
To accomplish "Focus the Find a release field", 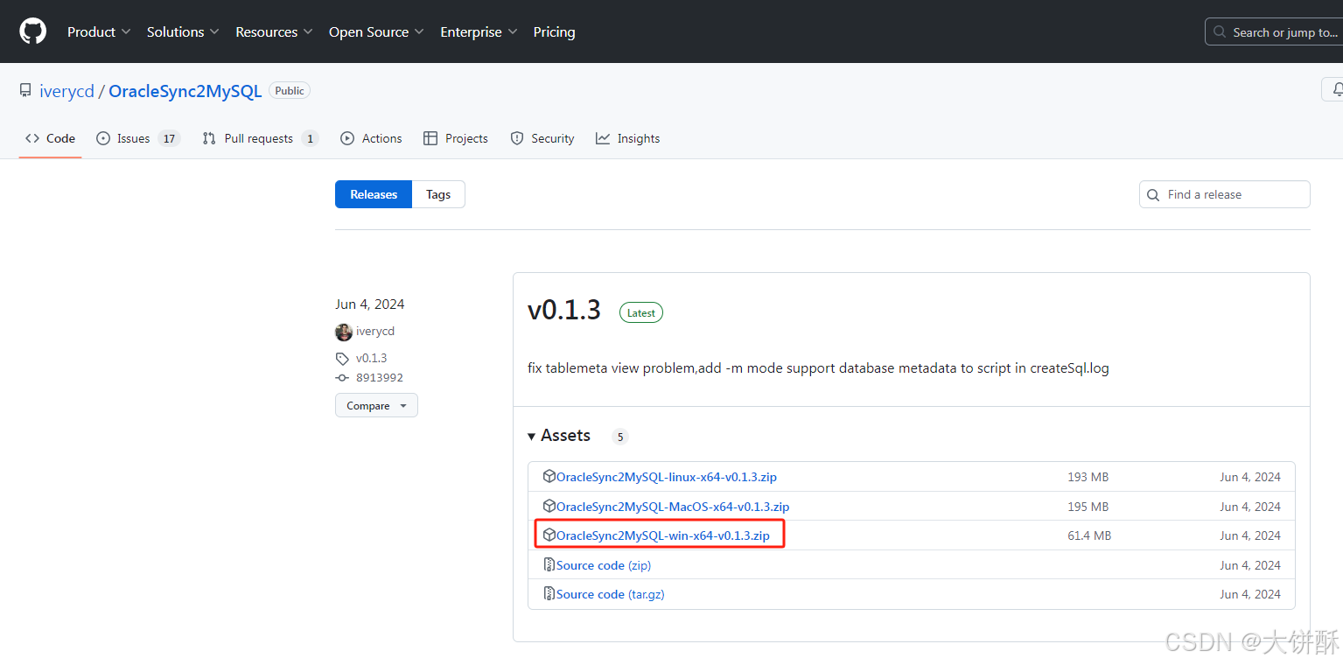I will (x=1225, y=194).
